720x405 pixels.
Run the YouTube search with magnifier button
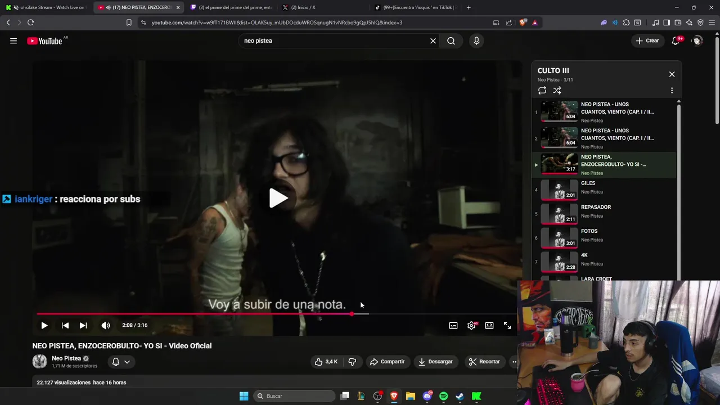click(451, 40)
